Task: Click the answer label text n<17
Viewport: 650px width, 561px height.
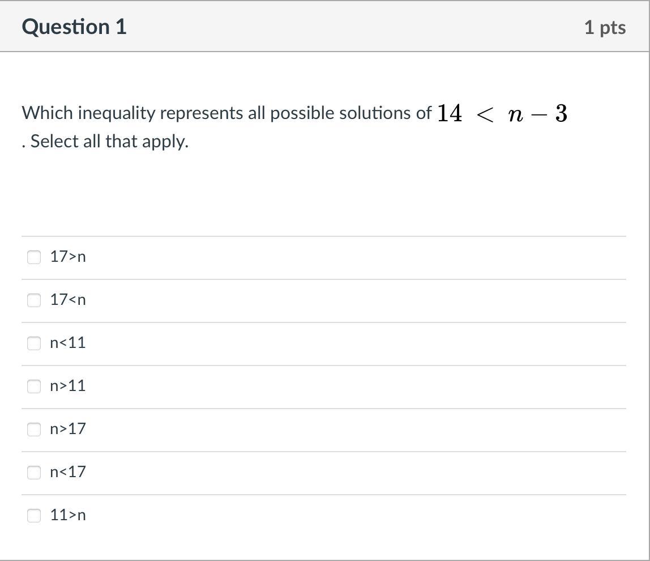Action: coord(68,472)
